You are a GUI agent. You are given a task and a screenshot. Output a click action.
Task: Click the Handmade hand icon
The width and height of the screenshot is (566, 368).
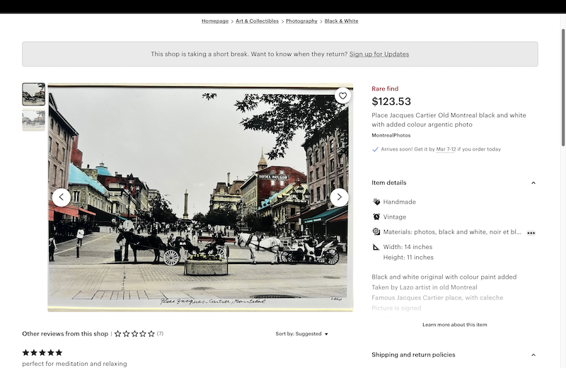click(x=376, y=202)
